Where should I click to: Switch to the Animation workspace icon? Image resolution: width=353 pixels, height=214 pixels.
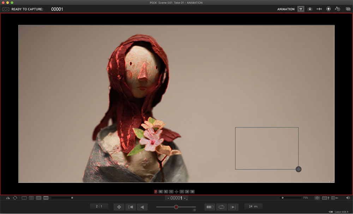pos(301,9)
